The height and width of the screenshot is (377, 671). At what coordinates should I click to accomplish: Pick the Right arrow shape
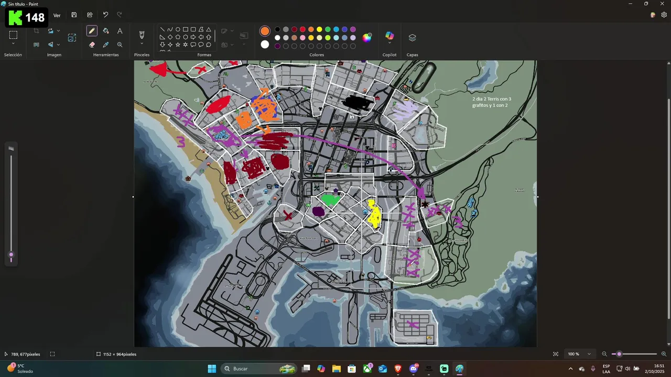pos(193,37)
